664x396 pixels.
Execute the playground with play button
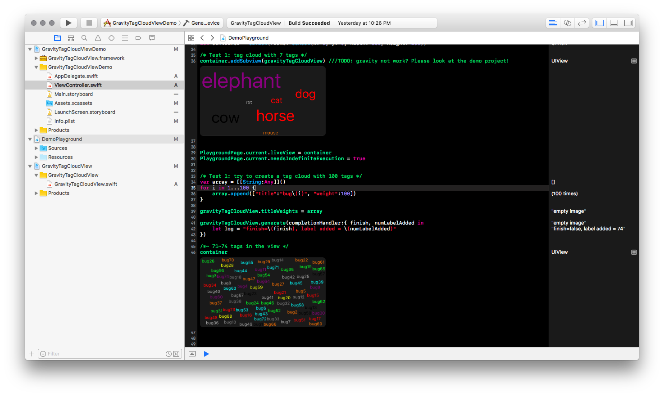tap(206, 354)
